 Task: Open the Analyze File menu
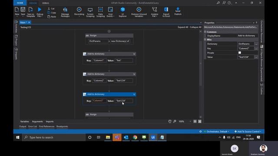pyautogui.click(x=155, y=12)
